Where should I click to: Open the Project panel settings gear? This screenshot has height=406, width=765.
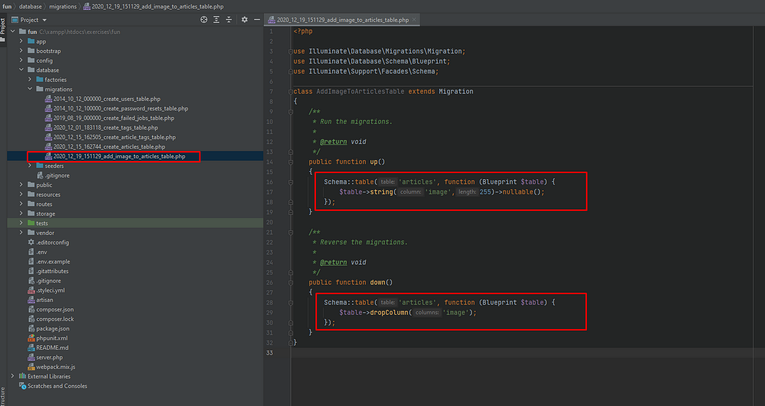(244, 19)
